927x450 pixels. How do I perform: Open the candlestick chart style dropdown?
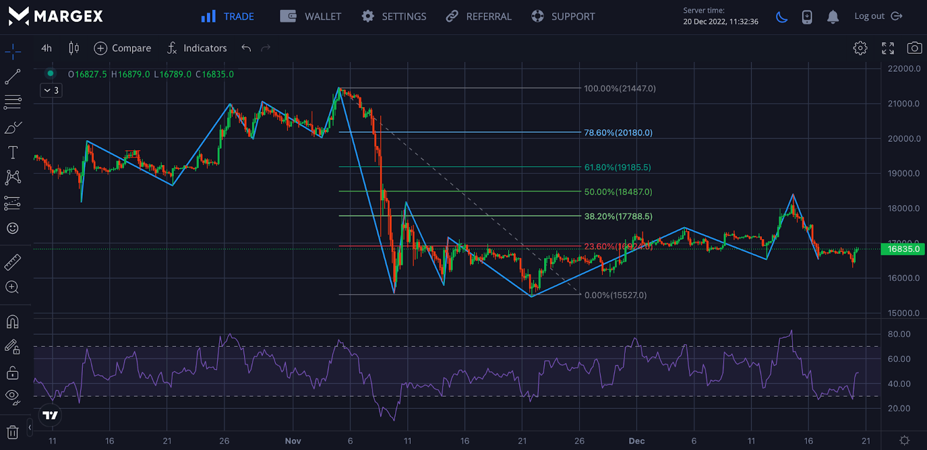pos(74,48)
